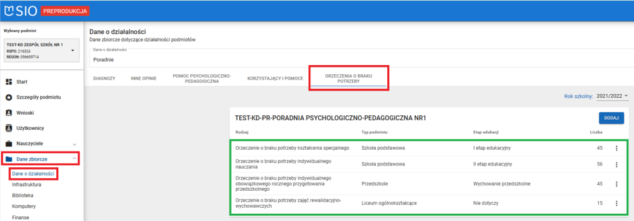
Task: Click 'Wychowanie przedszkolne' cell
Action: (502, 184)
